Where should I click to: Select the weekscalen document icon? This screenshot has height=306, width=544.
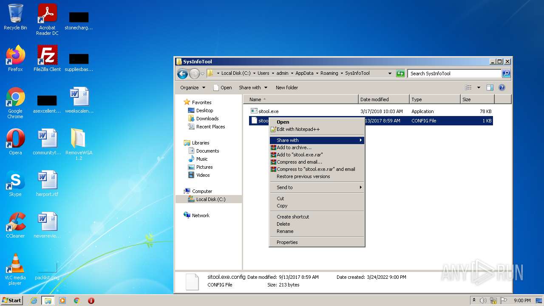[x=79, y=100]
